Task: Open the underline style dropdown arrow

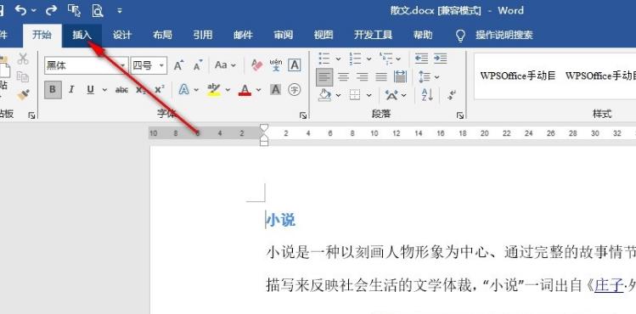Action: (x=104, y=90)
